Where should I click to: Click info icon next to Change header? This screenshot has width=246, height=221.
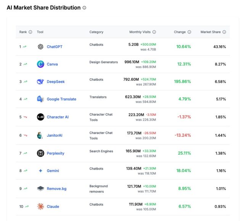pyautogui.click(x=189, y=32)
